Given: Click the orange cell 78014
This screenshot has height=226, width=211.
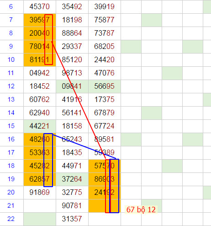Looking at the screenshot, I should click(40, 47).
